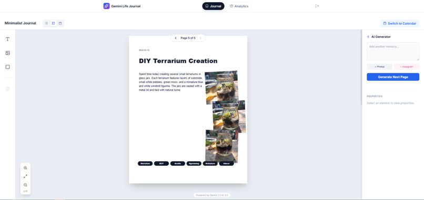424x200 pixels.
Task: Click the 'Add another memory' text box
Action: coord(393,51)
